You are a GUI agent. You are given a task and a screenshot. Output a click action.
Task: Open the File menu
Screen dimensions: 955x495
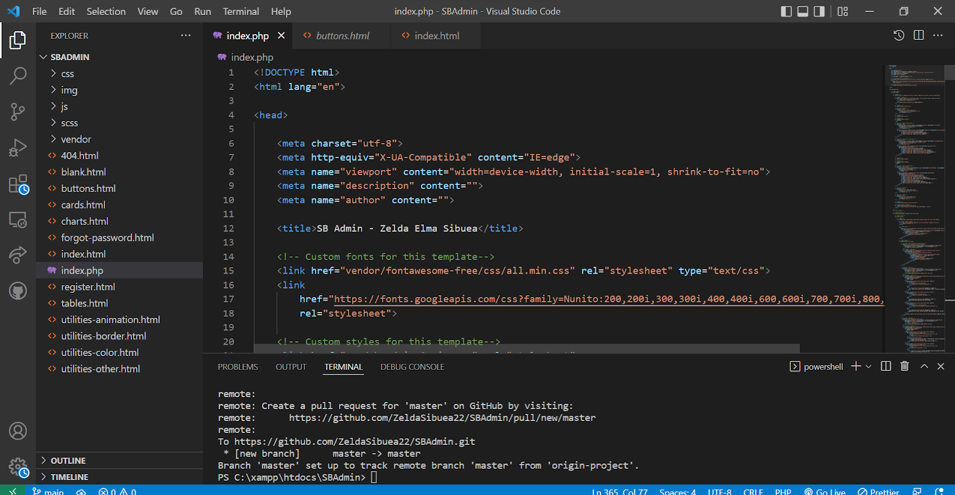point(39,11)
